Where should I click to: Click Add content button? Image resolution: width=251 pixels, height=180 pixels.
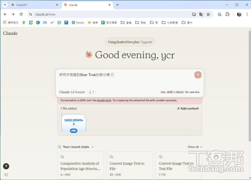point(188,108)
